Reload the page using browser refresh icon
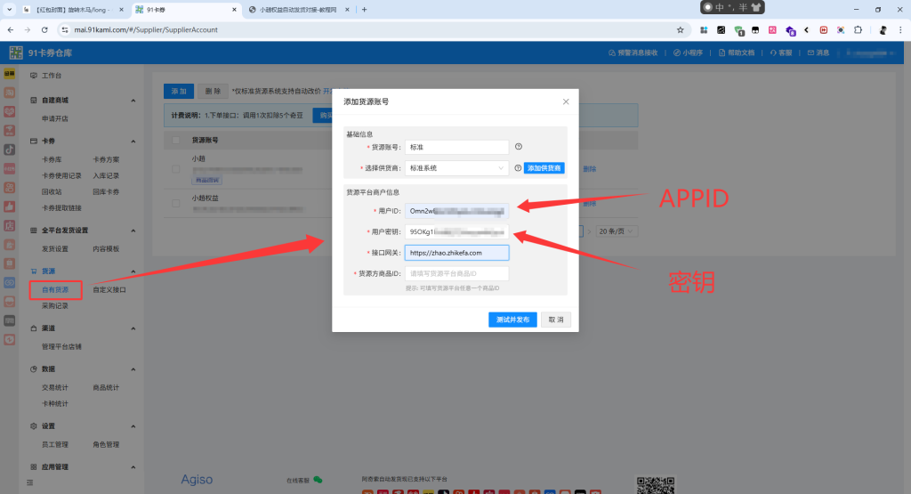The image size is (911, 494). click(44, 29)
